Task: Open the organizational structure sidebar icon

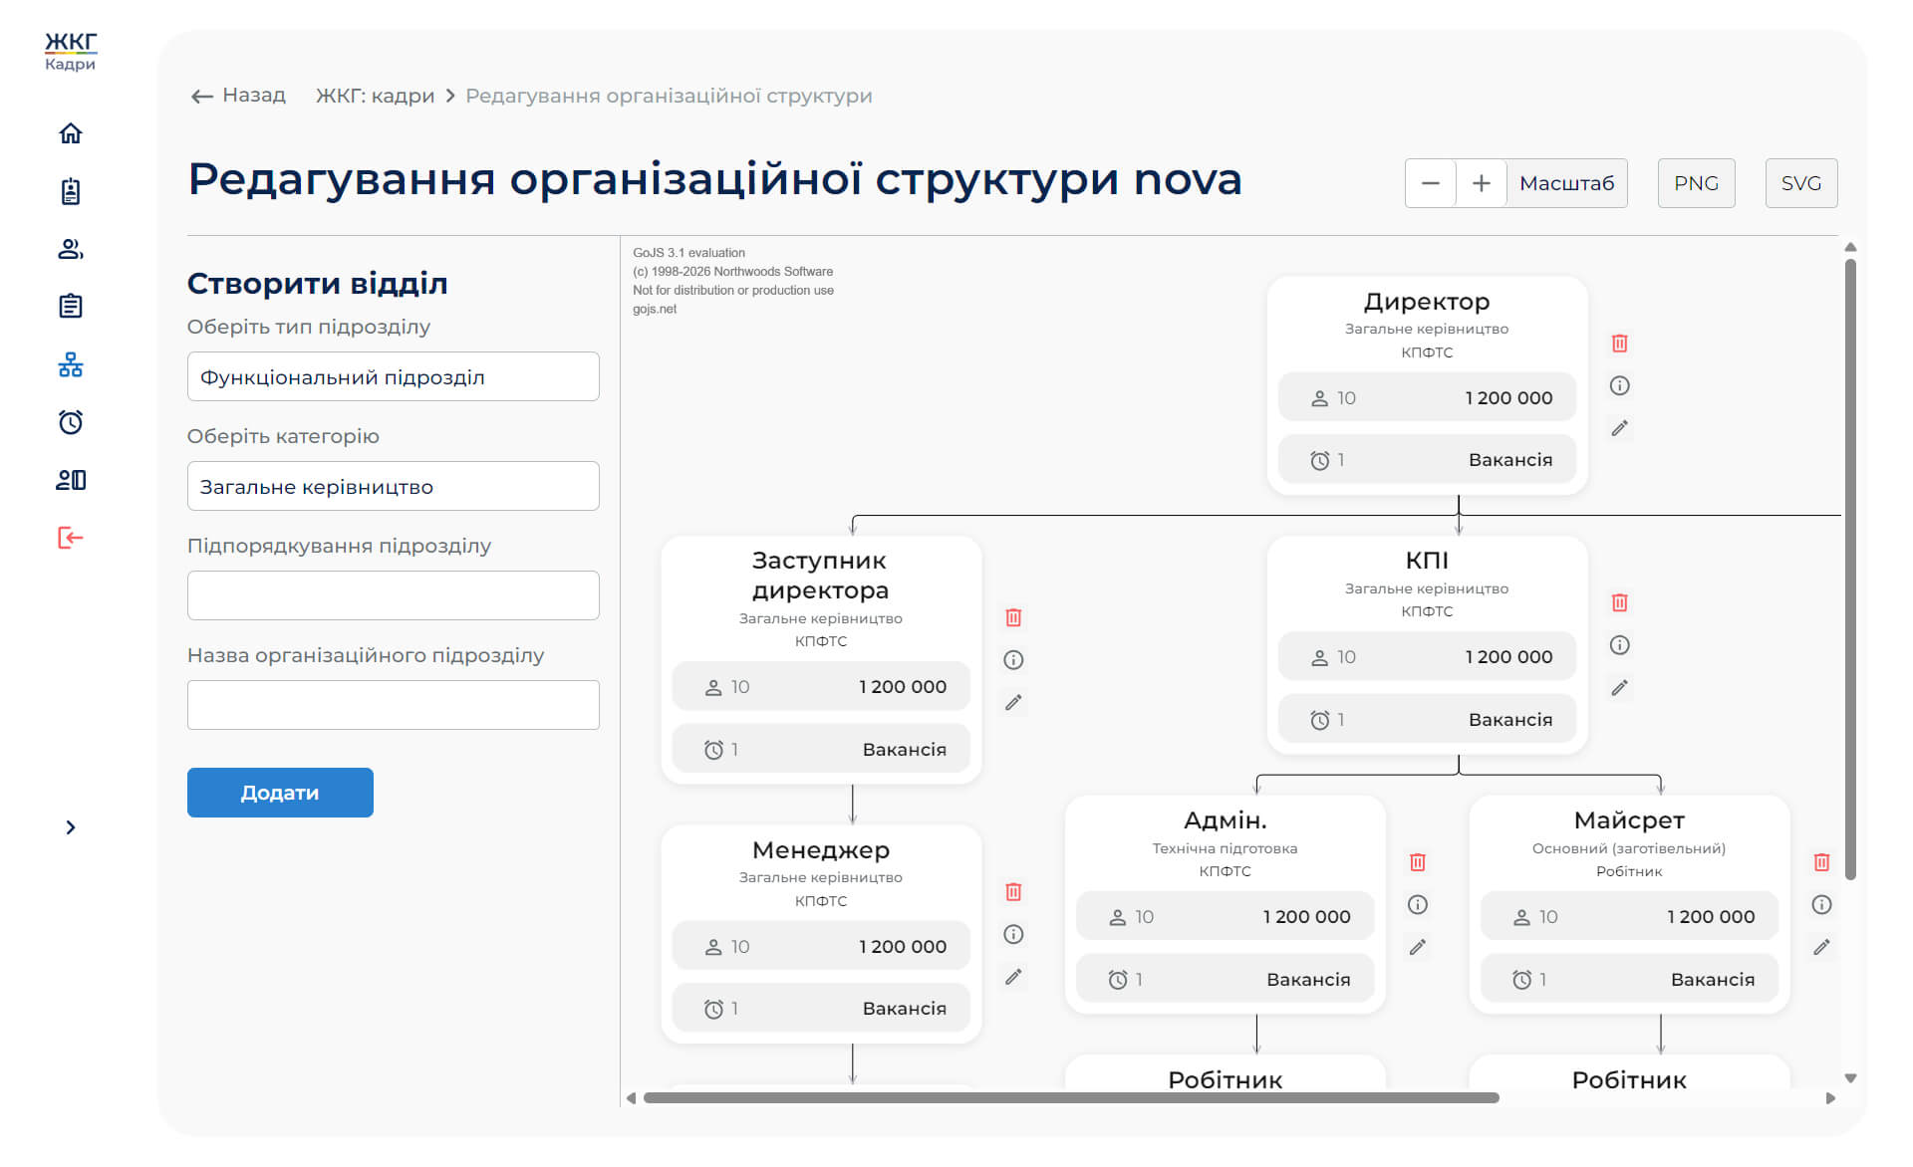Action: coord(70,364)
